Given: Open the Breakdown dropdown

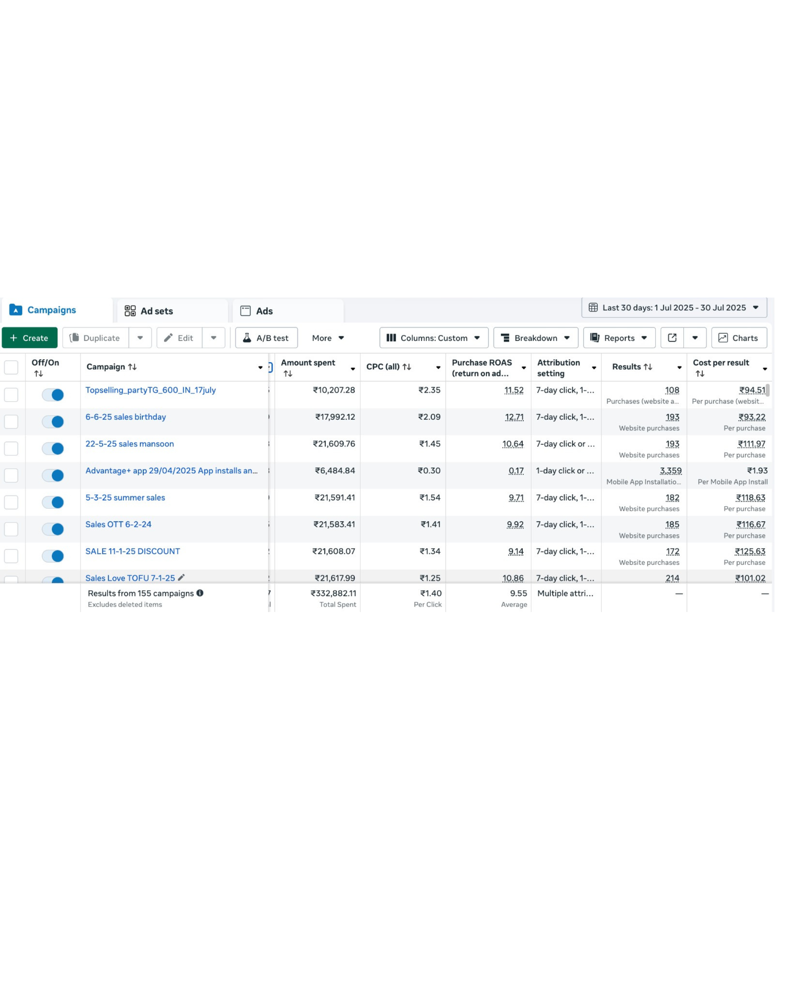Looking at the screenshot, I should point(536,338).
